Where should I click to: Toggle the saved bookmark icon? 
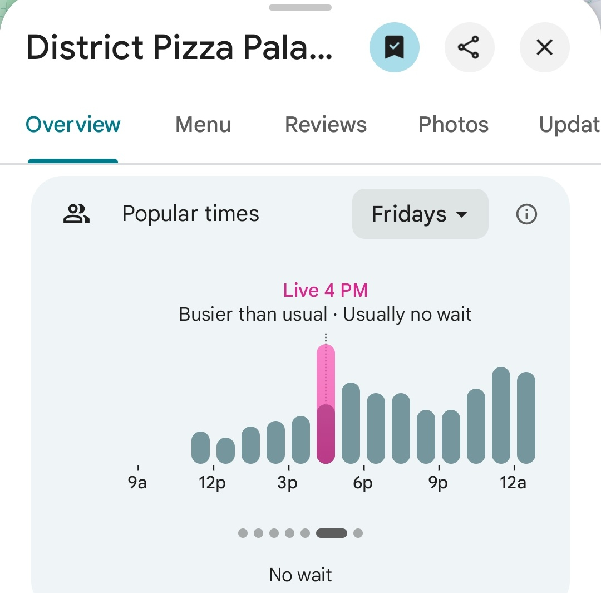[394, 47]
